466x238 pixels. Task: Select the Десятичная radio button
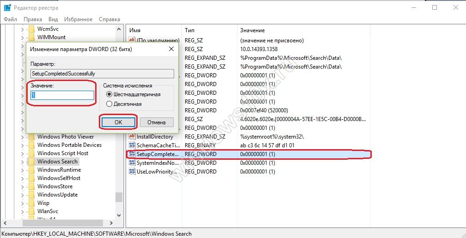[109, 104]
